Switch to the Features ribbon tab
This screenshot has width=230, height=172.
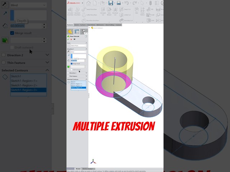click(x=70, y=25)
